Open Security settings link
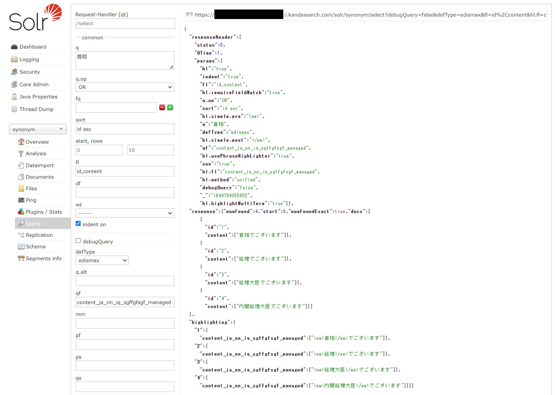The width and height of the screenshot is (555, 395). coord(30,72)
